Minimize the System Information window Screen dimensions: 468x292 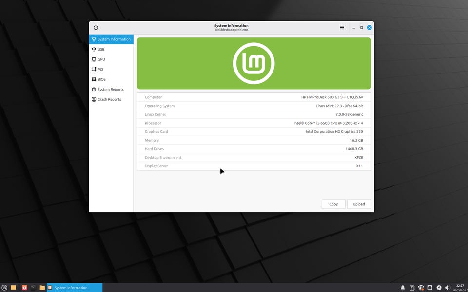click(354, 28)
